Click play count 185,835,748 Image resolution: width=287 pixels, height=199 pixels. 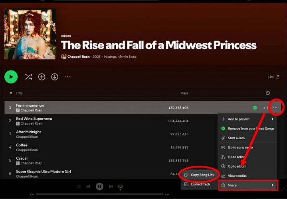tap(178, 161)
